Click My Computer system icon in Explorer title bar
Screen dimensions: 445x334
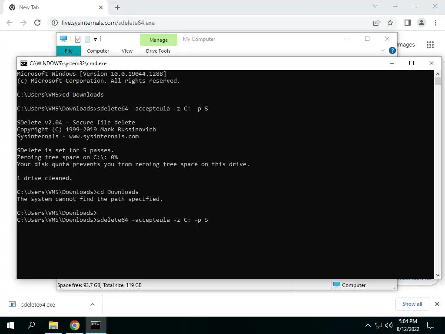63,39
